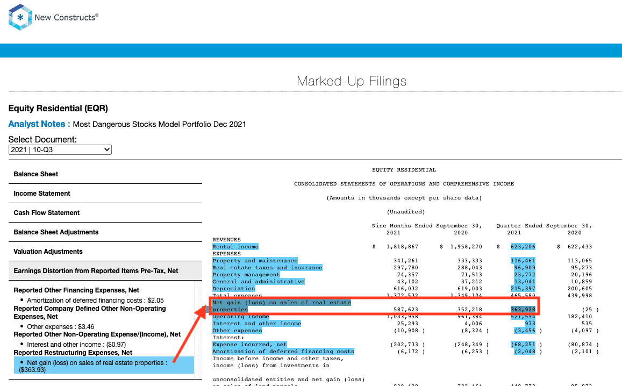Screen dimensions: 622x386
Task: Click highlighted value 623,206 rental income
Action: point(523,247)
